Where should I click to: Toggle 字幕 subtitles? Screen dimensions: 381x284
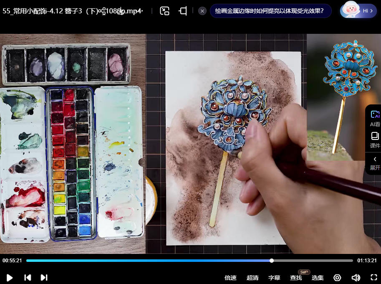274,278
